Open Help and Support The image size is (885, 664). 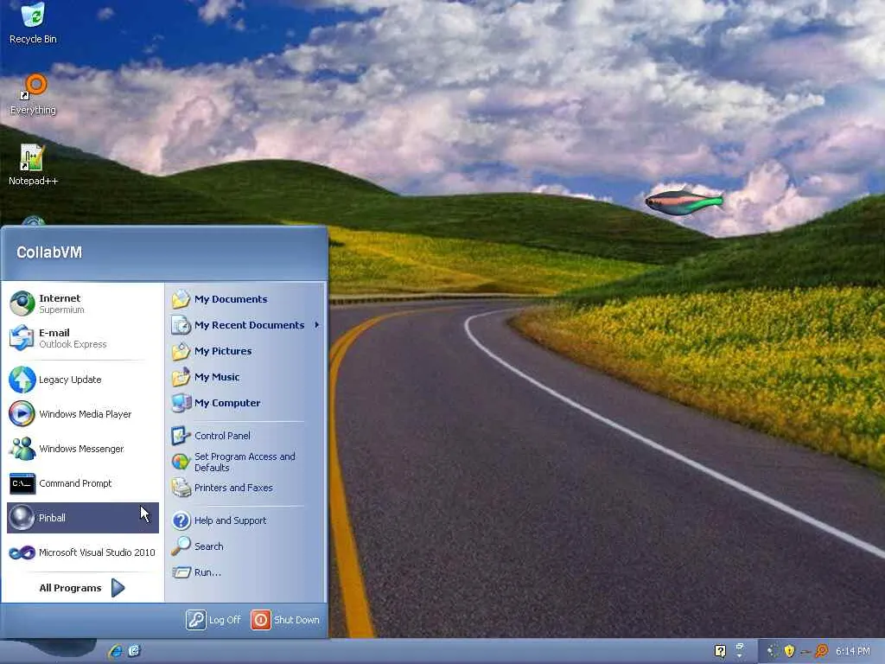pos(245,520)
